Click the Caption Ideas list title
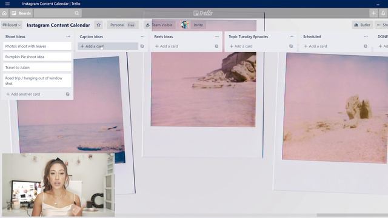 92,36
